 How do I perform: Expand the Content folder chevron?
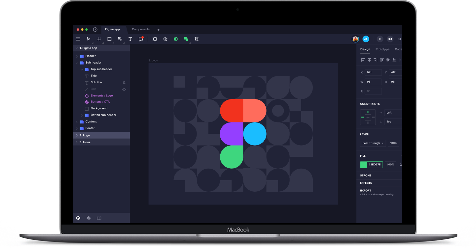pyautogui.click(x=77, y=122)
